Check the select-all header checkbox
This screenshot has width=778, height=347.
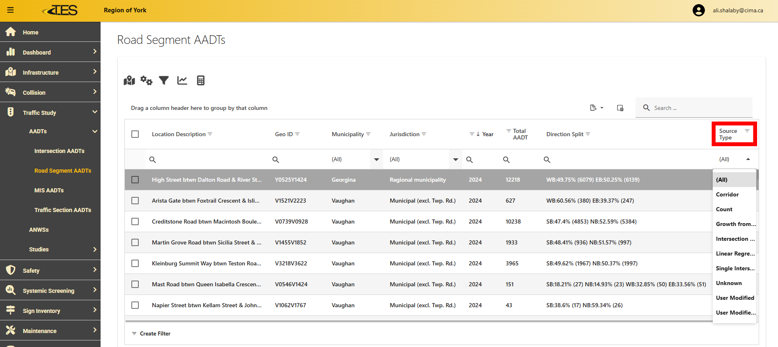click(135, 134)
